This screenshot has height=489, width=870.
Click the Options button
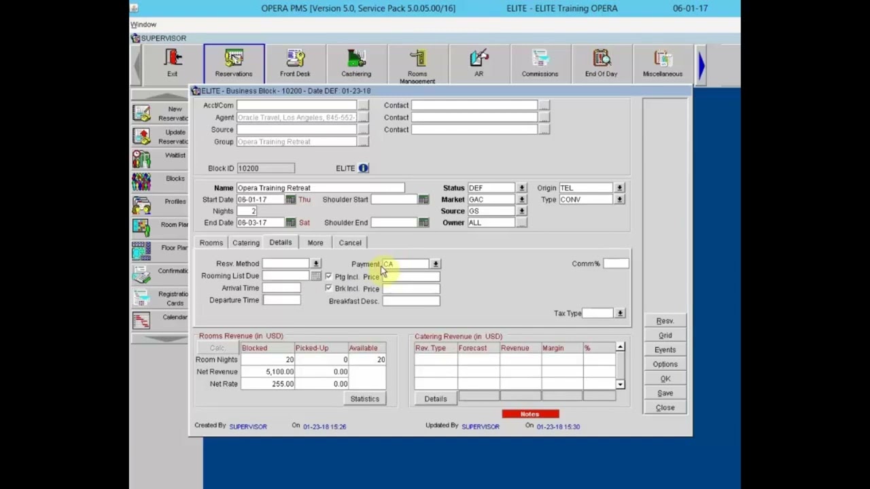[x=665, y=364]
